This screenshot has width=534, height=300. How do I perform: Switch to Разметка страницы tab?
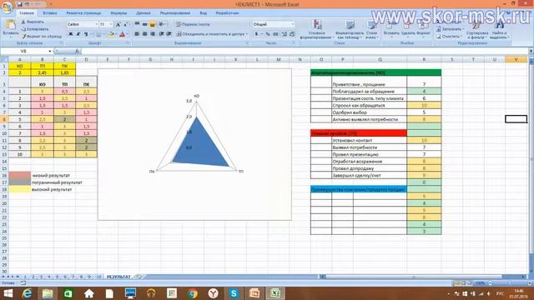[x=83, y=13]
